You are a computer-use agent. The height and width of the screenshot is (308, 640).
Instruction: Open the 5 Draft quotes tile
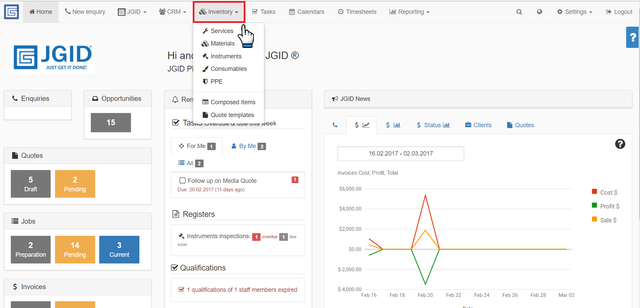pyautogui.click(x=31, y=184)
